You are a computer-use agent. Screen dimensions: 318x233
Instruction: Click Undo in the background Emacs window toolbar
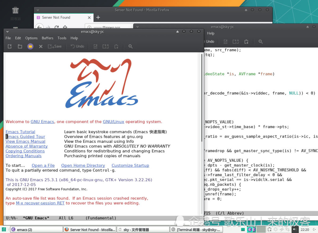[209, 42]
